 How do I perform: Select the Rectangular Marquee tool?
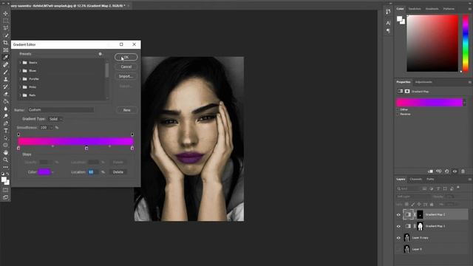pyautogui.click(x=5, y=21)
